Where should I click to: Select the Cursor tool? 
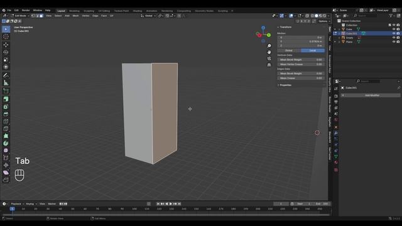coord(6,36)
